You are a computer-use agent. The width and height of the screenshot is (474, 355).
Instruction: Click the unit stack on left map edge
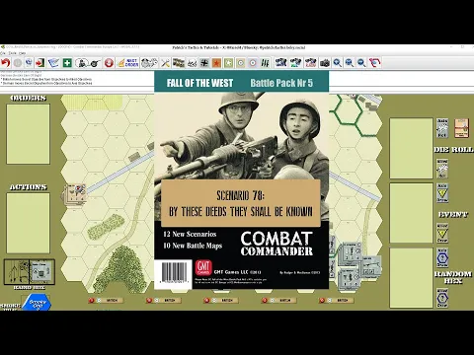75,194
